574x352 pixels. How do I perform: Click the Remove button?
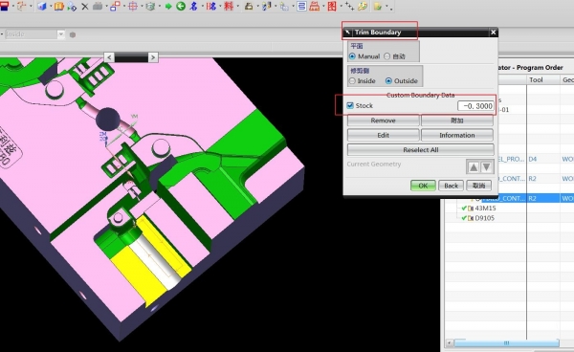[383, 121]
